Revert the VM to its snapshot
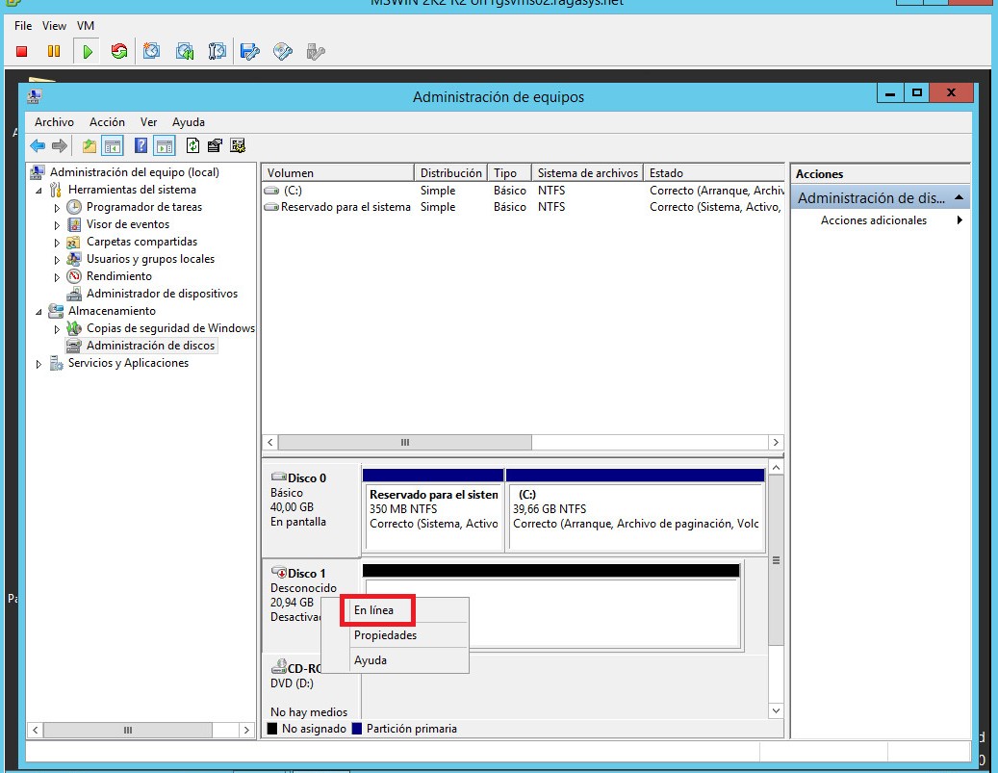This screenshot has width=998, height=773. click(184, 51)
